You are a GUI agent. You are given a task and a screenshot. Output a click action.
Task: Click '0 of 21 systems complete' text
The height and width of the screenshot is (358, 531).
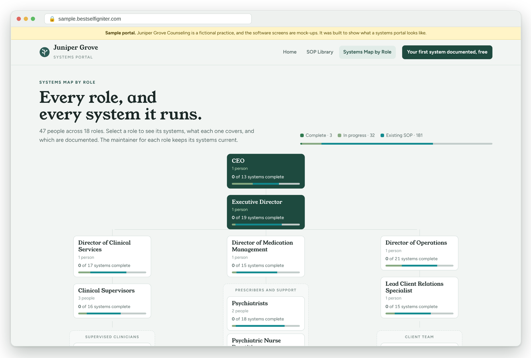pyautogui.click(x=412, y=259)
